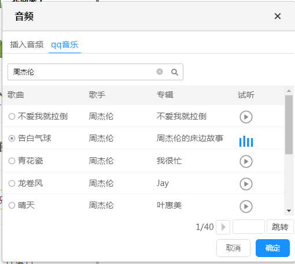This screenshot has width=295, height=264.
Task: Stop the playing 告白气球 preview bars
Action: 246,142
